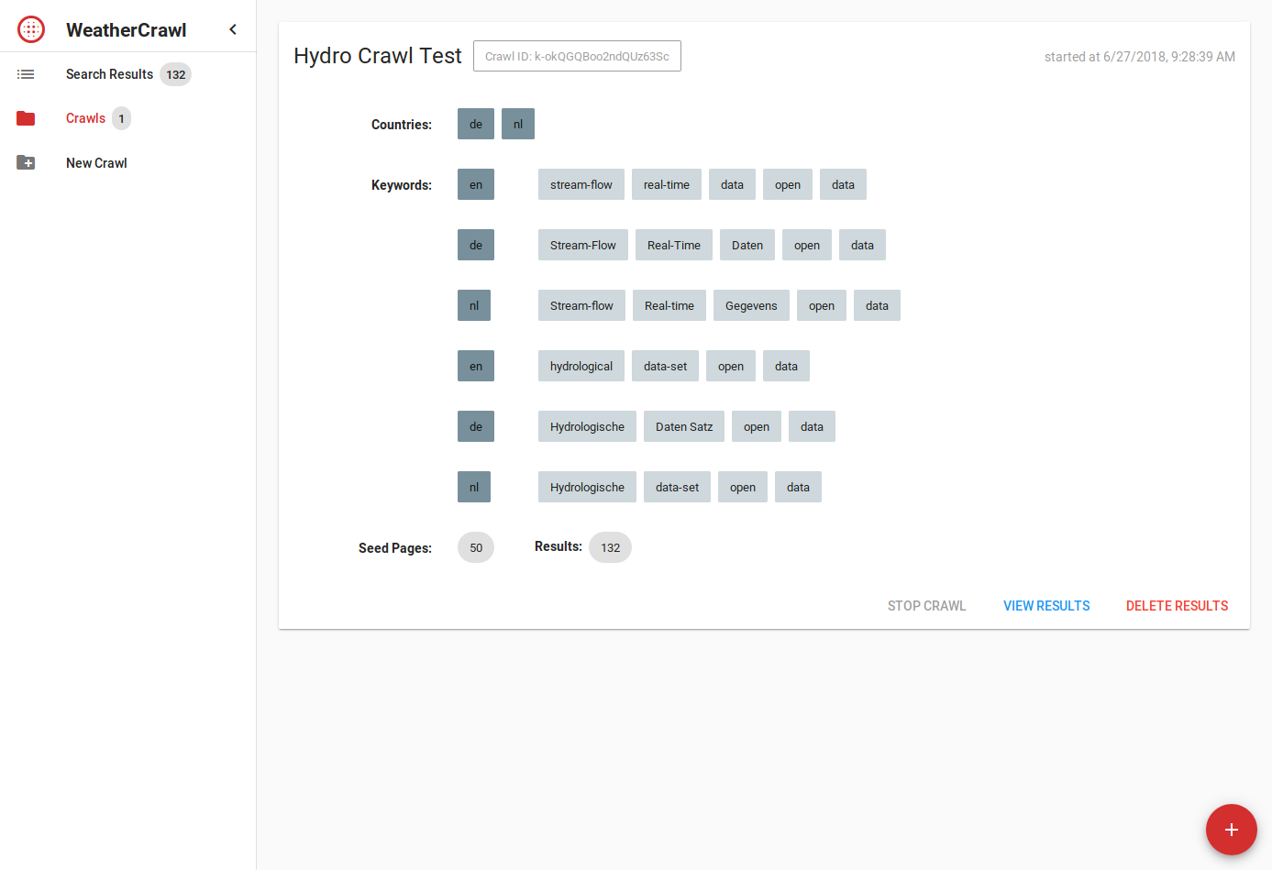The image size is (1272, 870).
Task: Click 'en' language chip beside stream-flow
Action: point(476,184)
